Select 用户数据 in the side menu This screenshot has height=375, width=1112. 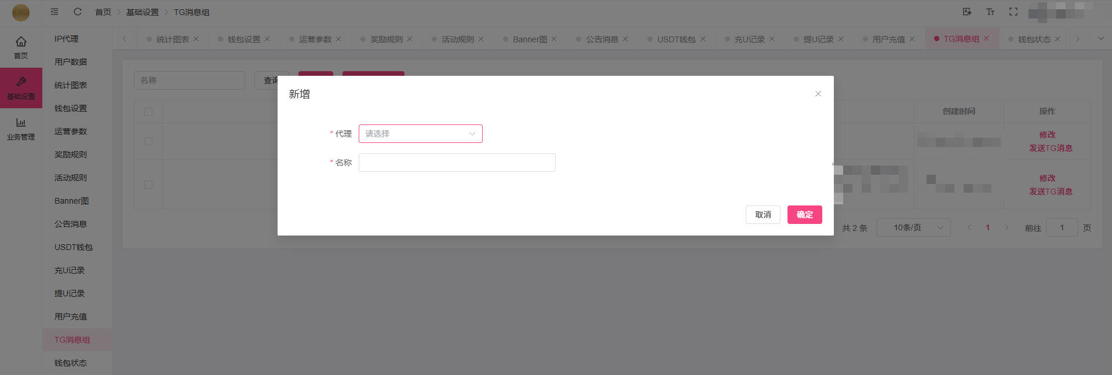(x=71, y=62)
